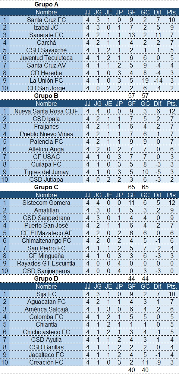Select the Sanarate FC row name
The width and height of the screenshot is (179, 374).
[46, 35]
